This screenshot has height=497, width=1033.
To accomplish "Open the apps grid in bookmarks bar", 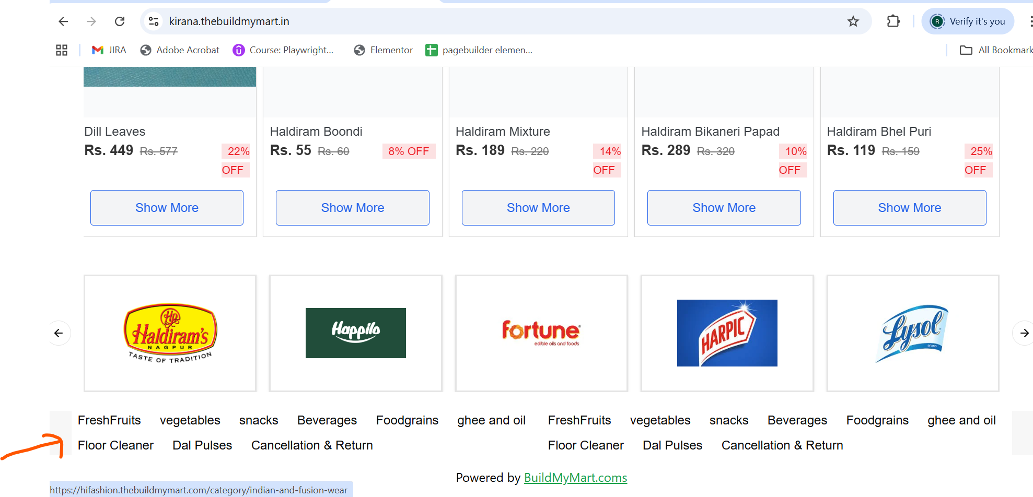I will pos(62,50).
